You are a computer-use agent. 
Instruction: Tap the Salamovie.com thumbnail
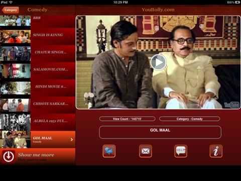click(15, 71)
